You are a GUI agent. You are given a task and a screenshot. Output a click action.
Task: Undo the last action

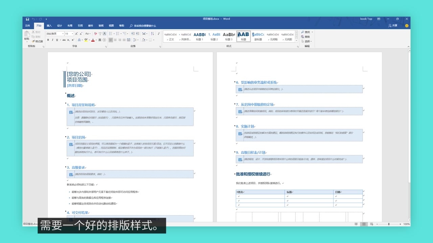[33, 19]
